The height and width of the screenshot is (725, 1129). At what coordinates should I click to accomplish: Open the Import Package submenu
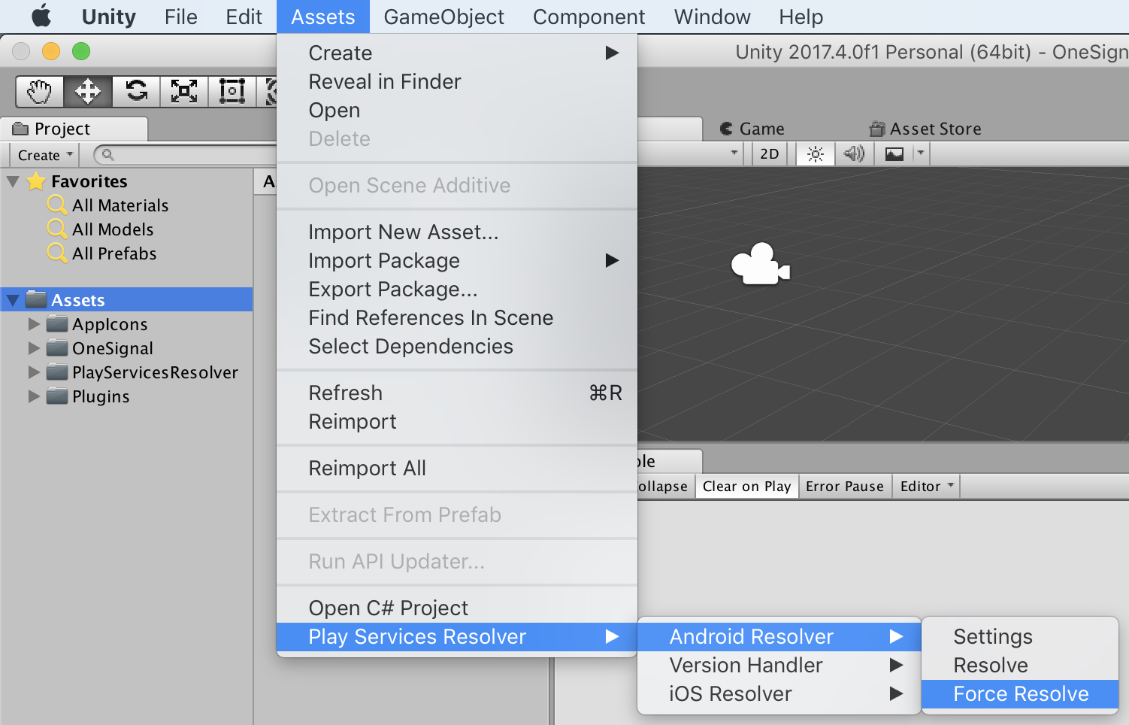[457, 260]
